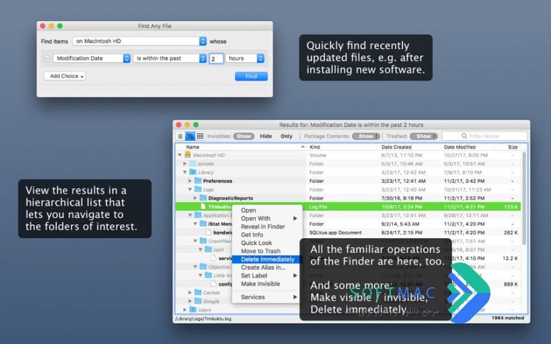Open the 'is within the past' dropdown
The width and height of the screenshot is (551, 344).
pyautogui.click(x=170, y=58)
